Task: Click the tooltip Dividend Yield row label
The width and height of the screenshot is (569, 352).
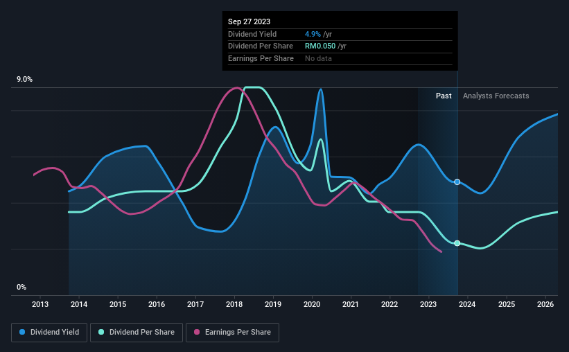Action: [x=252, y=34]
